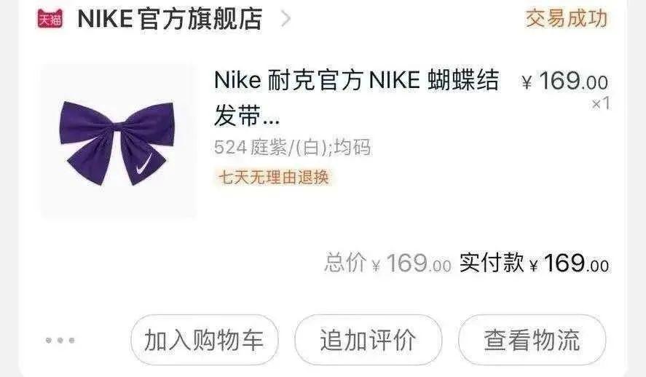The height and width of the screenshot is (377, 646).
Task: Select the 524 庭紫/(白);均码 variant text
Action: click(293, 147)
